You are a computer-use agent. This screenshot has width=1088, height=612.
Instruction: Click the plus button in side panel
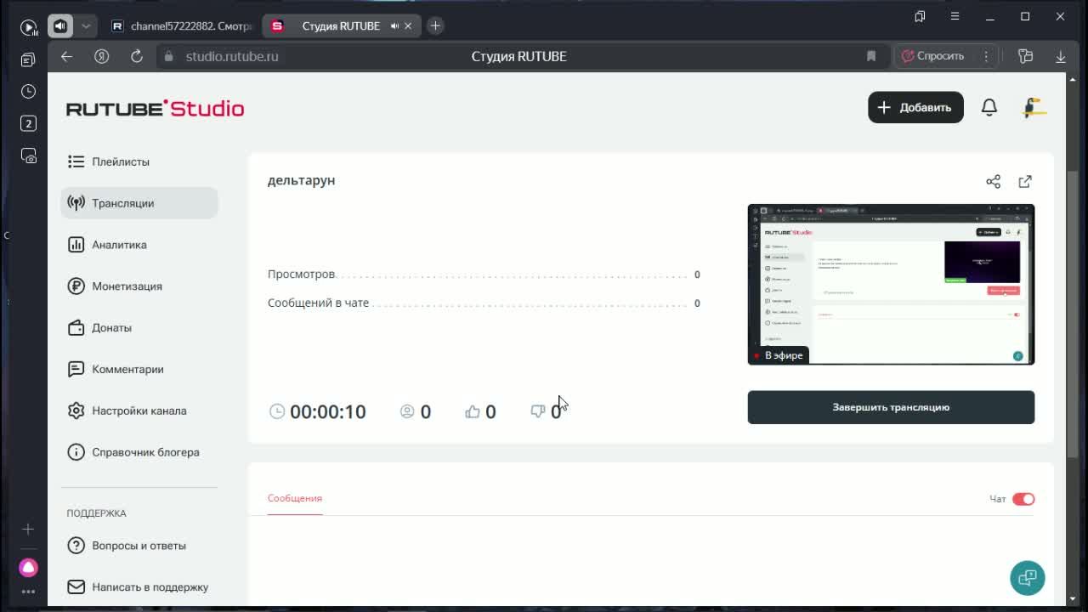click(28, 529)
